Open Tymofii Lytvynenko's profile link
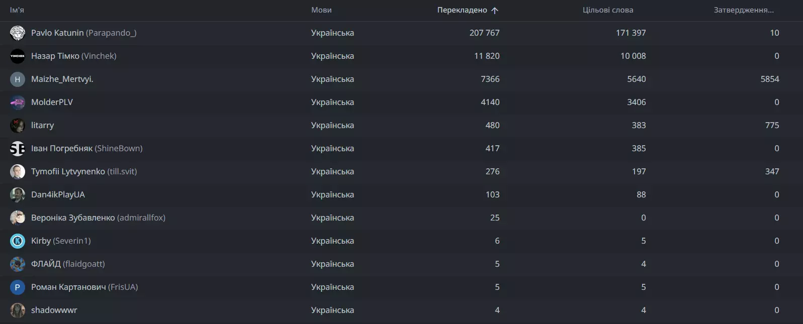Screen dimensions: 803x324 click(68, 172)
